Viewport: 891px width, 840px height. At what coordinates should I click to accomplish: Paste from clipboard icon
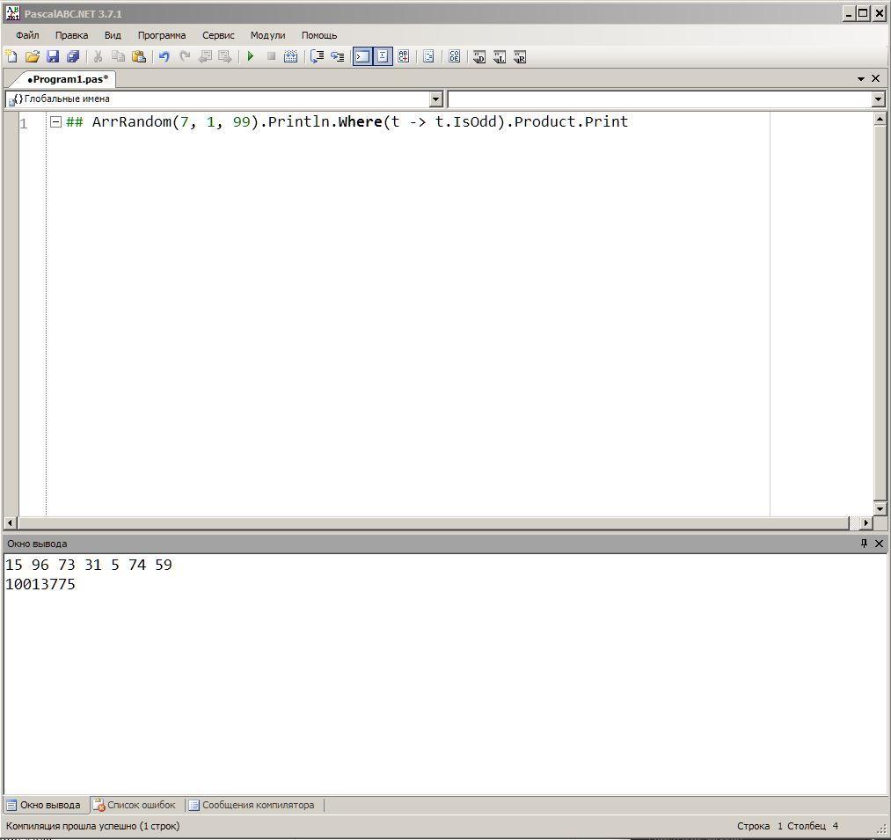click(x=139, y=56)
